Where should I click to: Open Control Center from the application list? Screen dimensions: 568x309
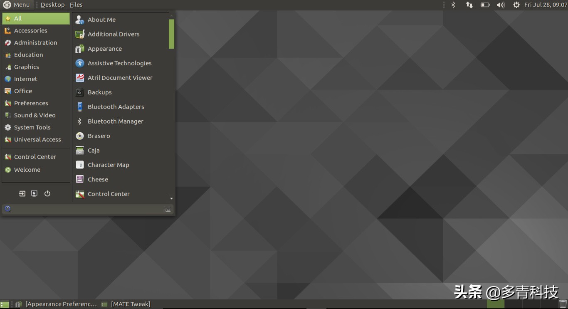tap(121, 194)
